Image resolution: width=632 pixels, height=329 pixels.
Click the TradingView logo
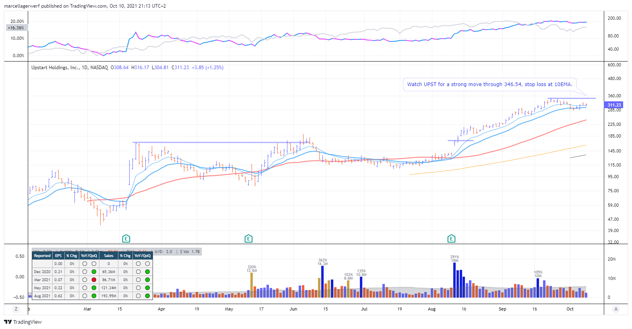click(23, 322)
